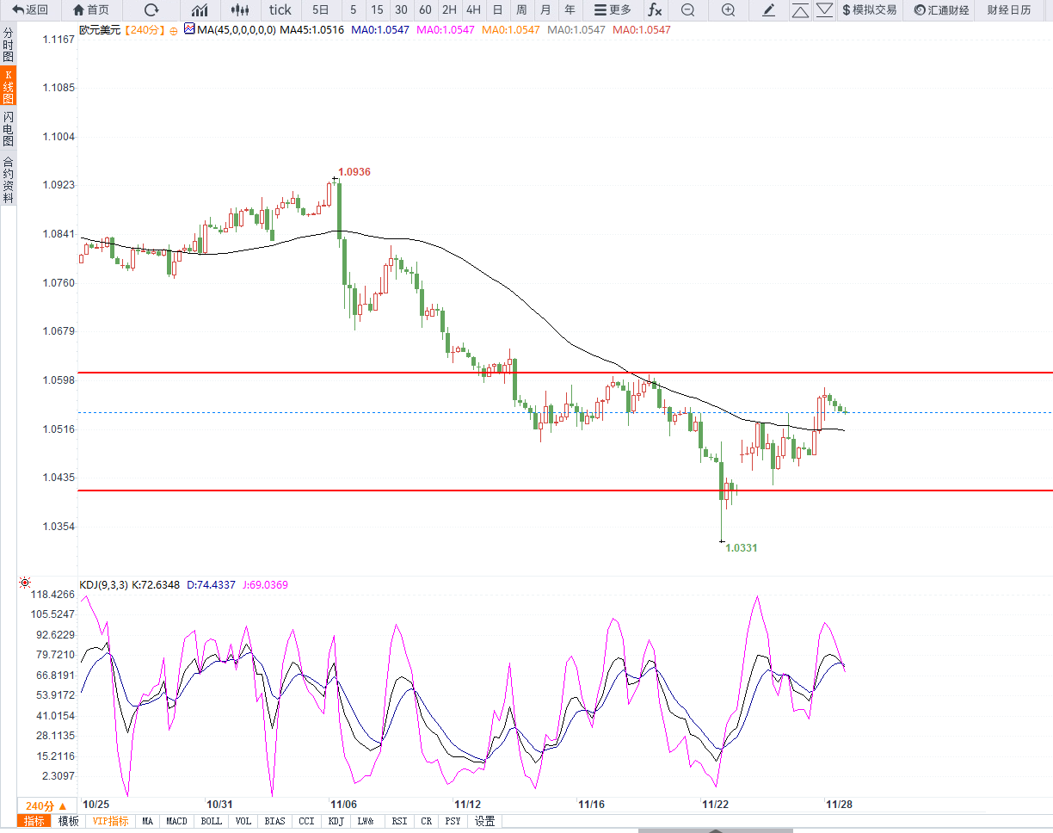Select the 60 minute timeframe
This screenshot has width=1053, height=833.
pos(425,10)
